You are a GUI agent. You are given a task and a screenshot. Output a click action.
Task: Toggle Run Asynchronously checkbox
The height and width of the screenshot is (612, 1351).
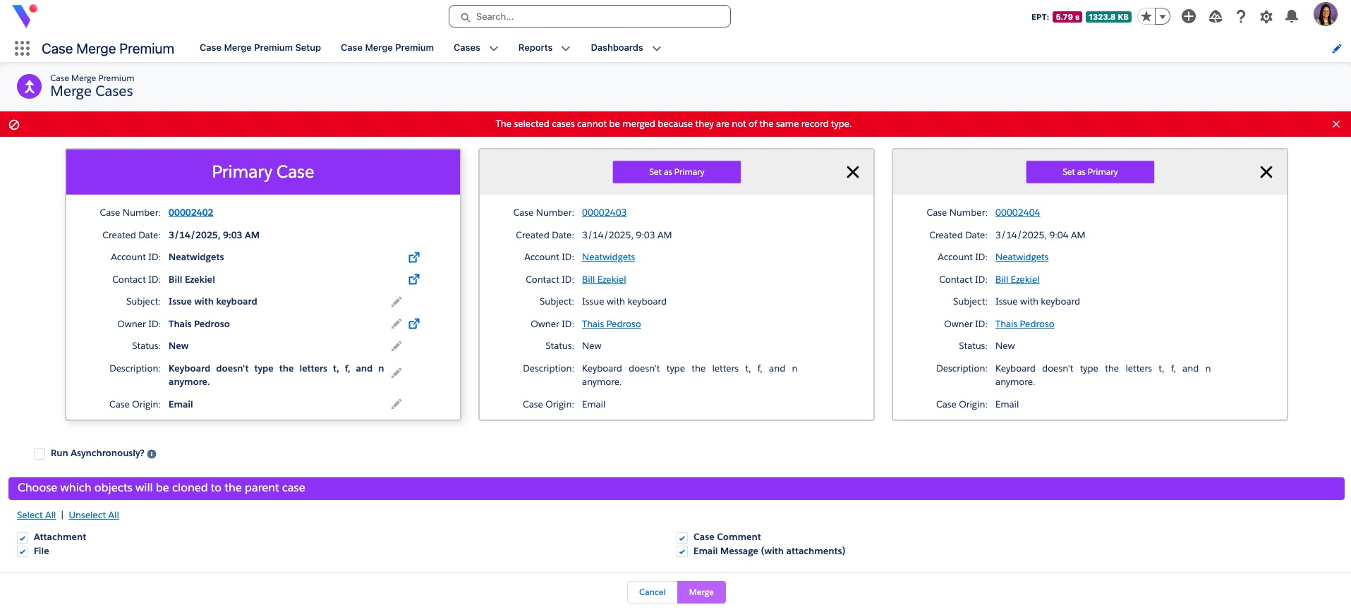point(40,454)
